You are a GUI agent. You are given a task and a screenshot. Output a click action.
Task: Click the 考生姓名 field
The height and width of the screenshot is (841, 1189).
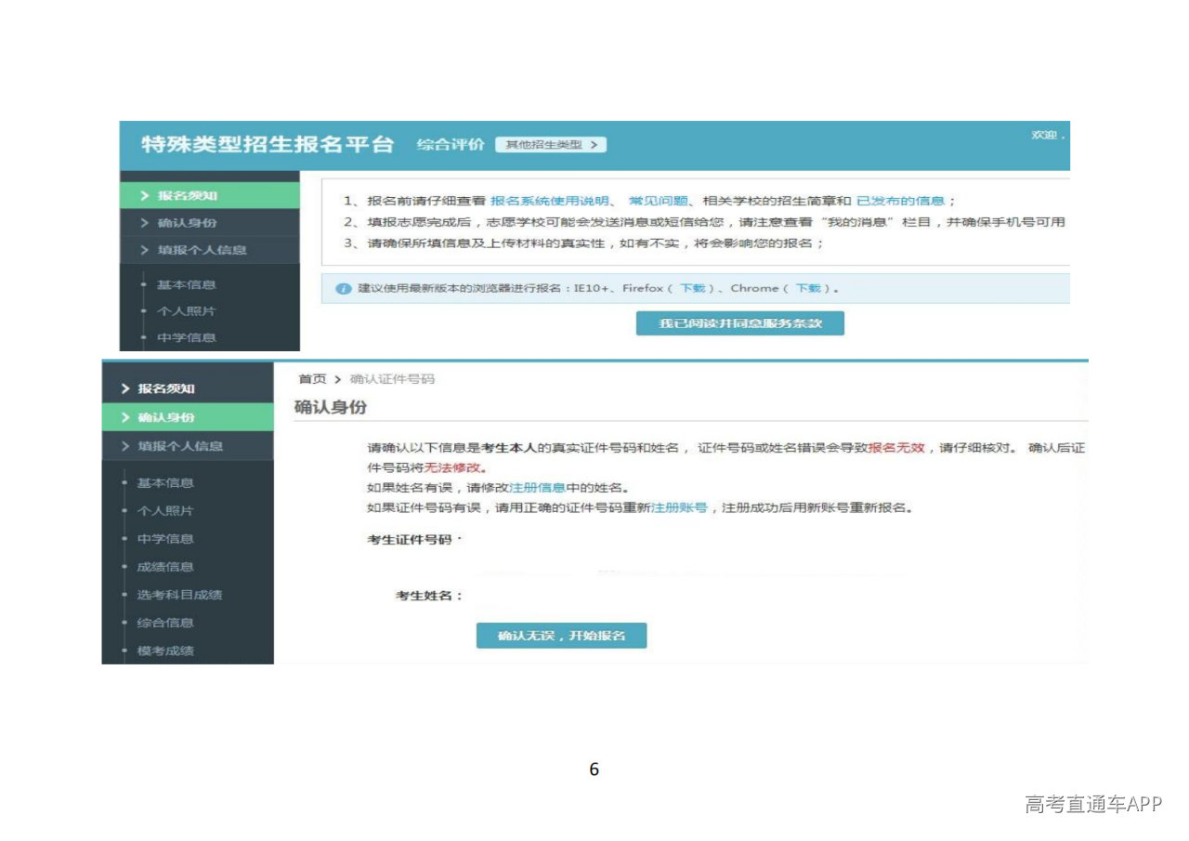pos(650,596)
